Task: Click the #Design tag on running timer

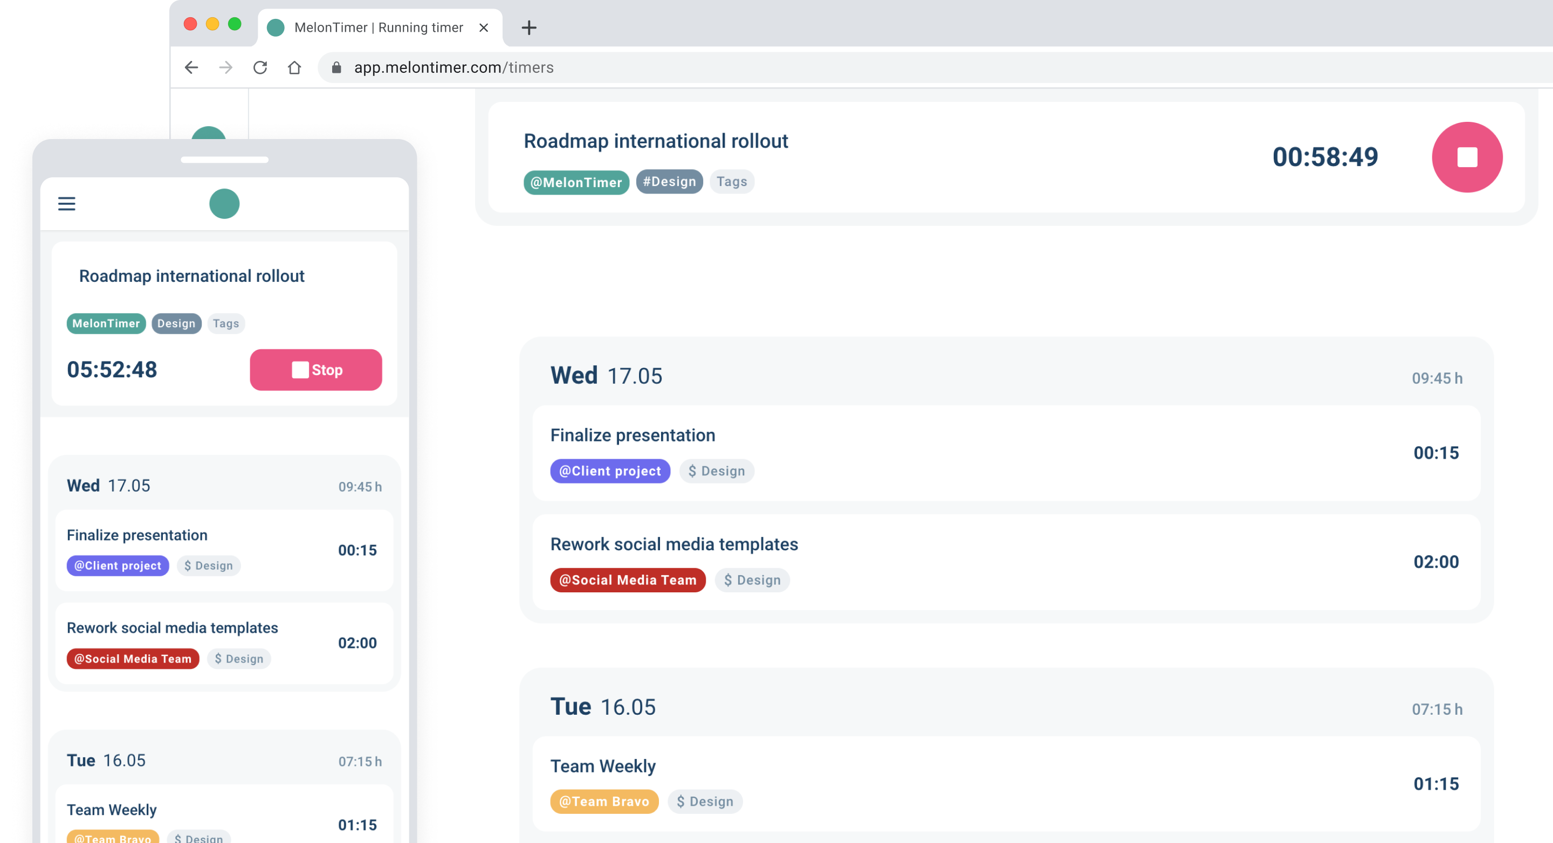Action: (x=669, y=182)
